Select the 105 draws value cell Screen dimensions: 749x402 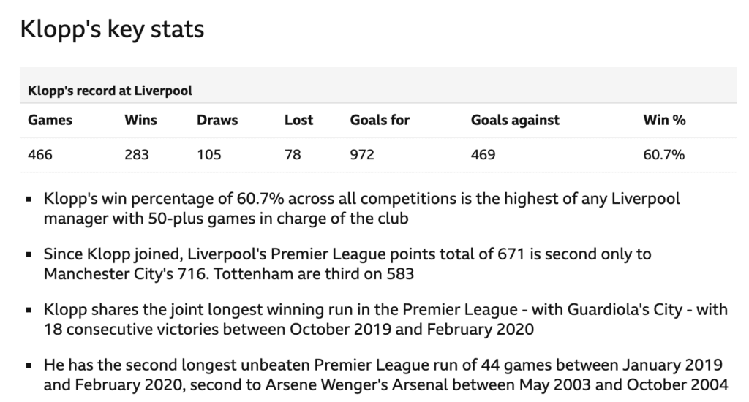pyautogui.click(x=208, y=155)
